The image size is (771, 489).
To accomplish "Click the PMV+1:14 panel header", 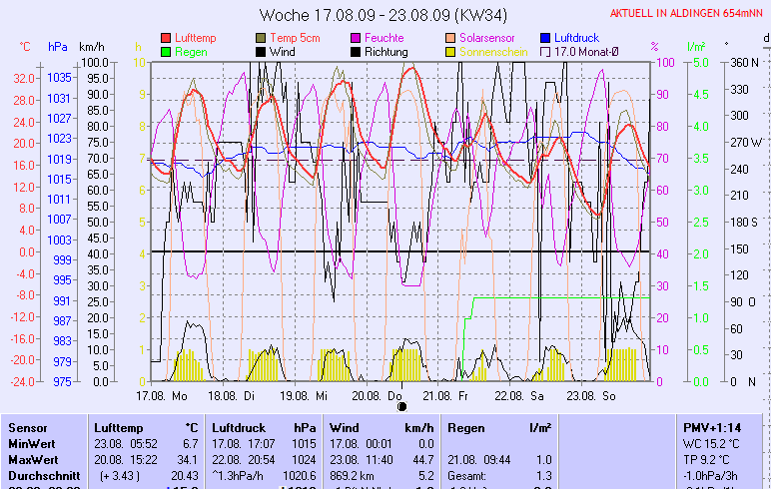I will point(710,427).
